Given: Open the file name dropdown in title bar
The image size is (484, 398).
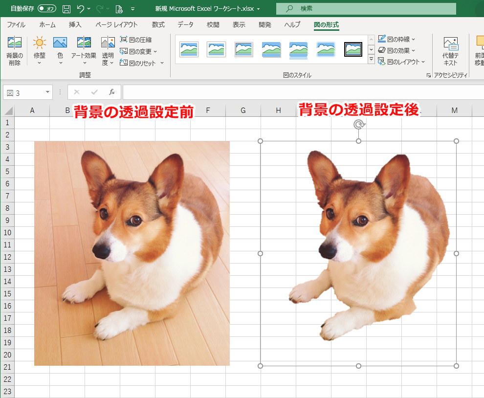Looking at the screenshot, I should 258,9.
